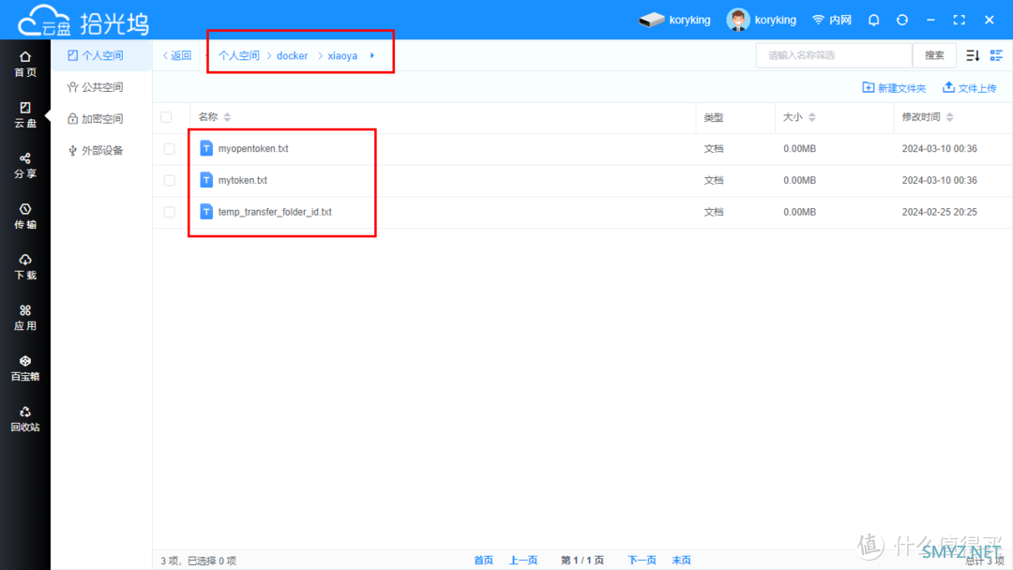Open the koryking user avatar
The image size is (1013, 570).
pos(738,20)
